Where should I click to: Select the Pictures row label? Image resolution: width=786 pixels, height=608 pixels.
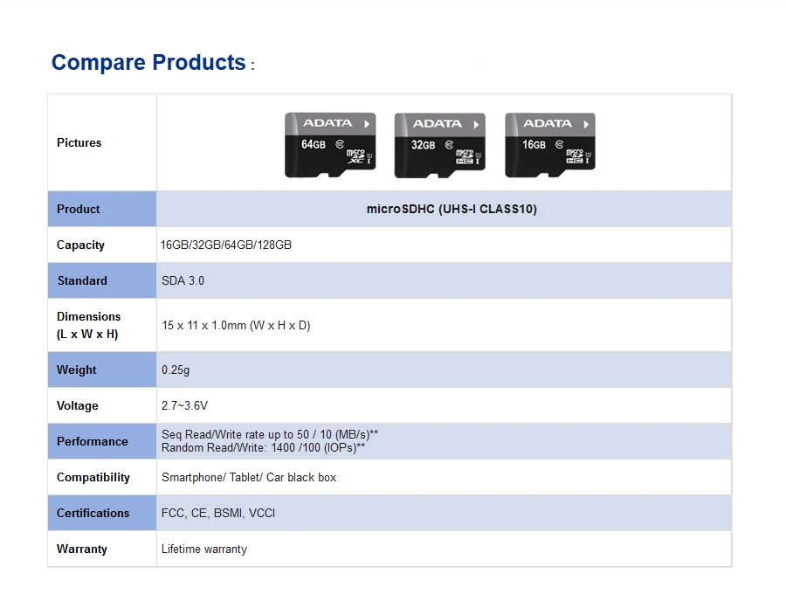pos(79,143)
